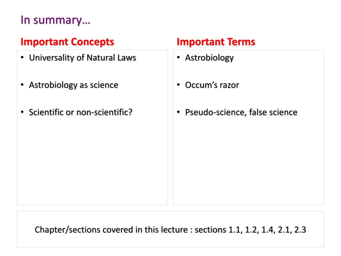
Task: Click the word 'false science' in terms
Action: pyautogui.click(x=273, y=112)
